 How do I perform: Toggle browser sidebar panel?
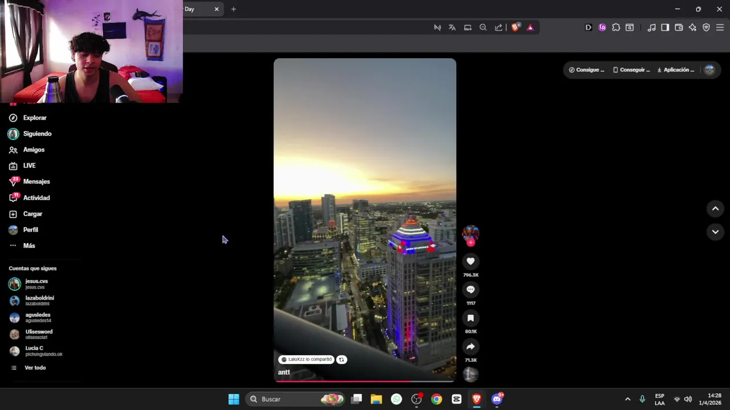point(665,27)
